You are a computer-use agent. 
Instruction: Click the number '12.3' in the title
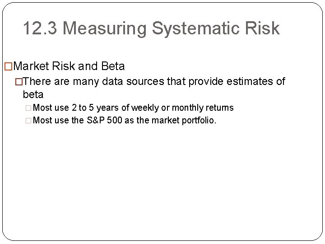40,28
